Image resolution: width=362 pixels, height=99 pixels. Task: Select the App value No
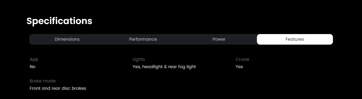click(x=32, y=67)
